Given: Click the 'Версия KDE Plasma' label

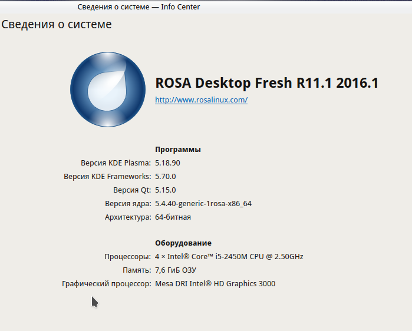Looking at the screenshot, I should tap(116, 163).
